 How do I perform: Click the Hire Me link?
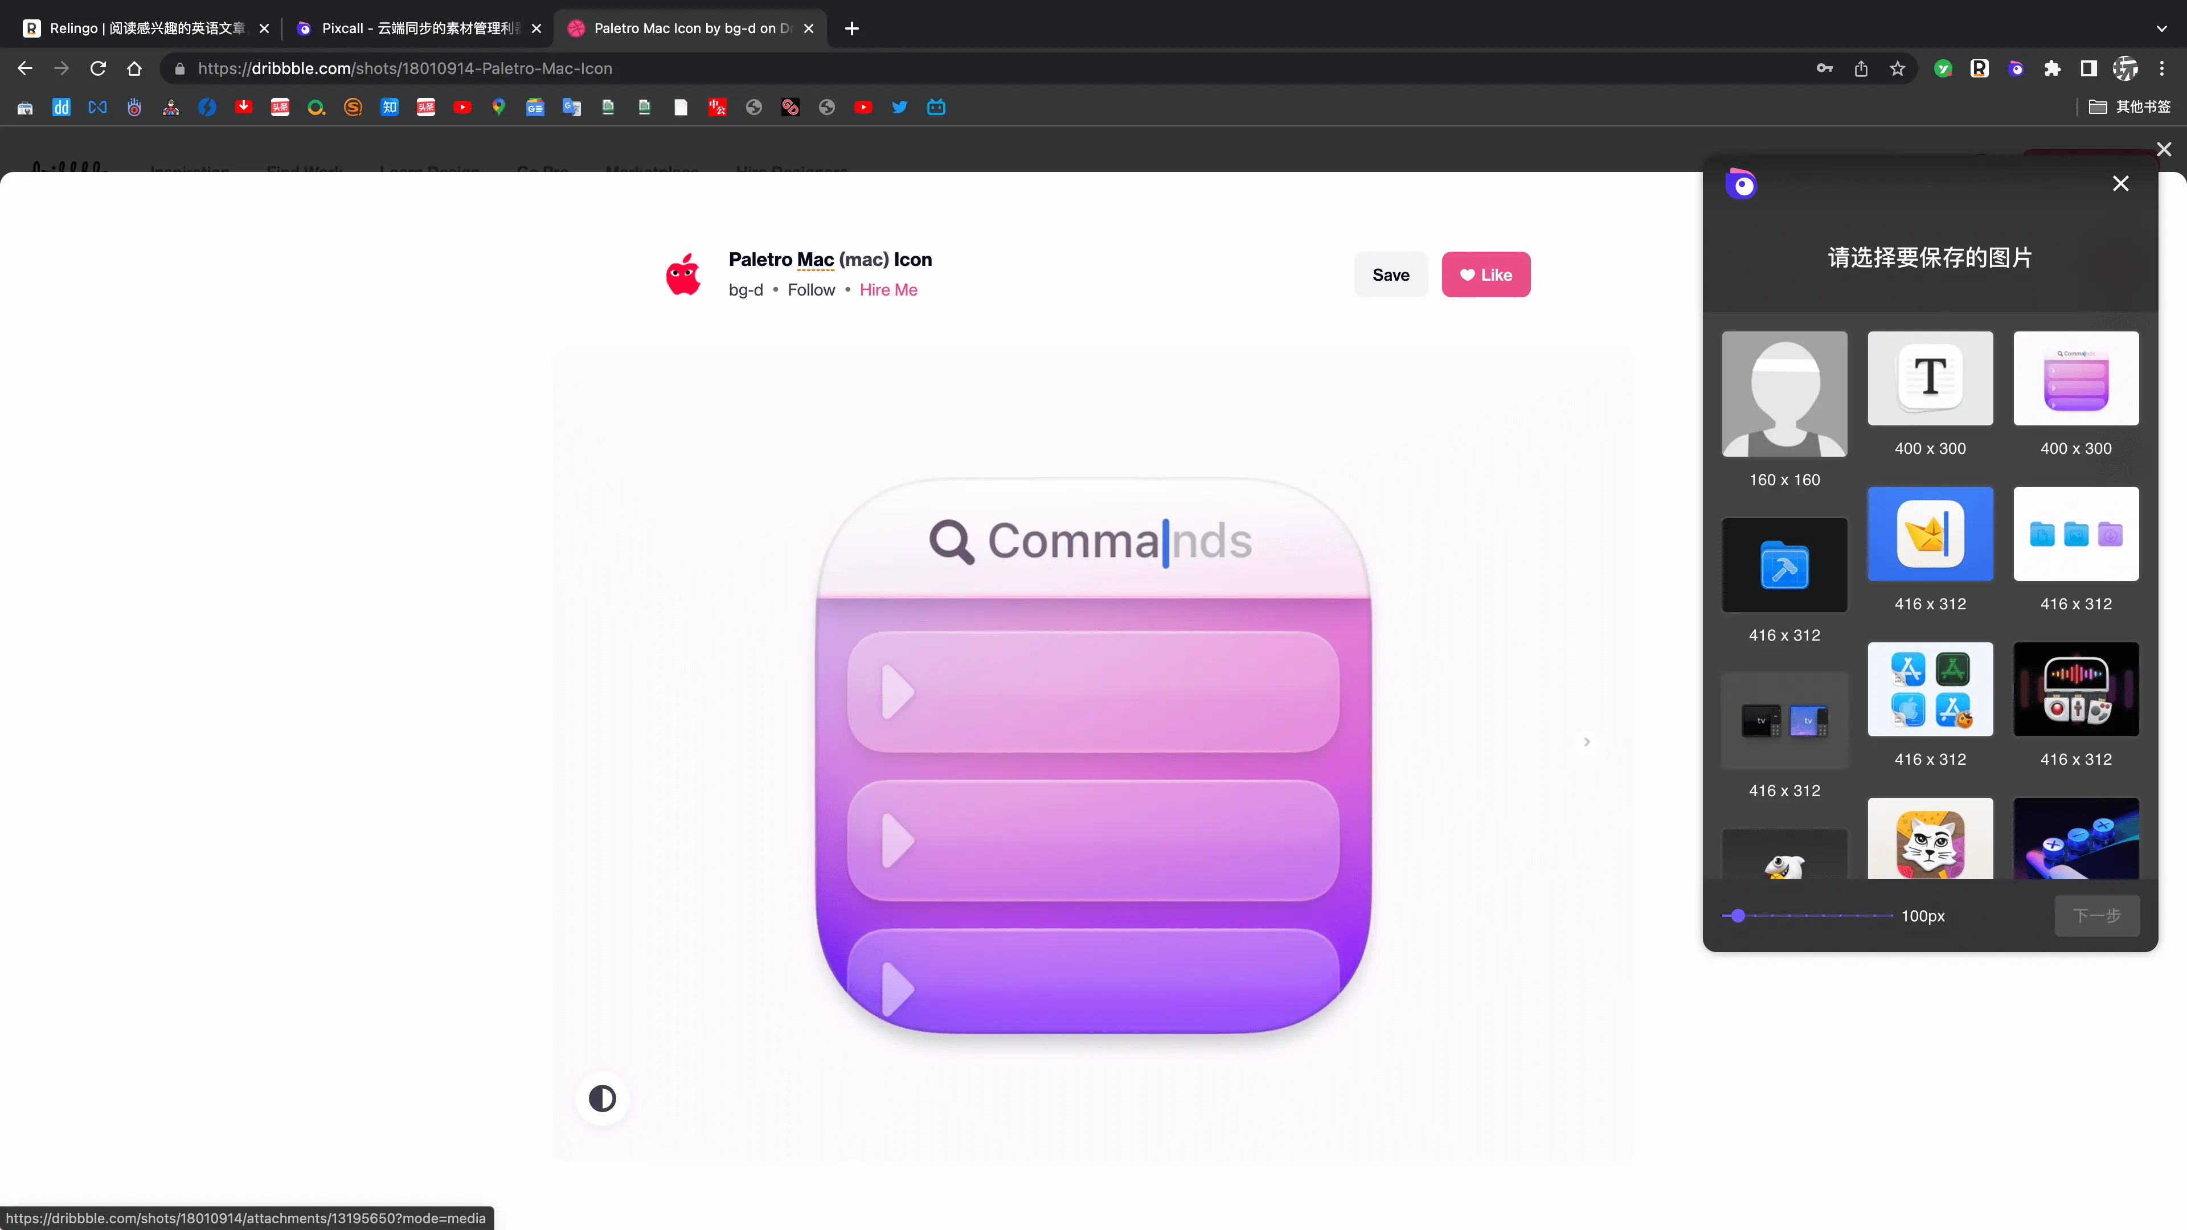pos(888,289)
